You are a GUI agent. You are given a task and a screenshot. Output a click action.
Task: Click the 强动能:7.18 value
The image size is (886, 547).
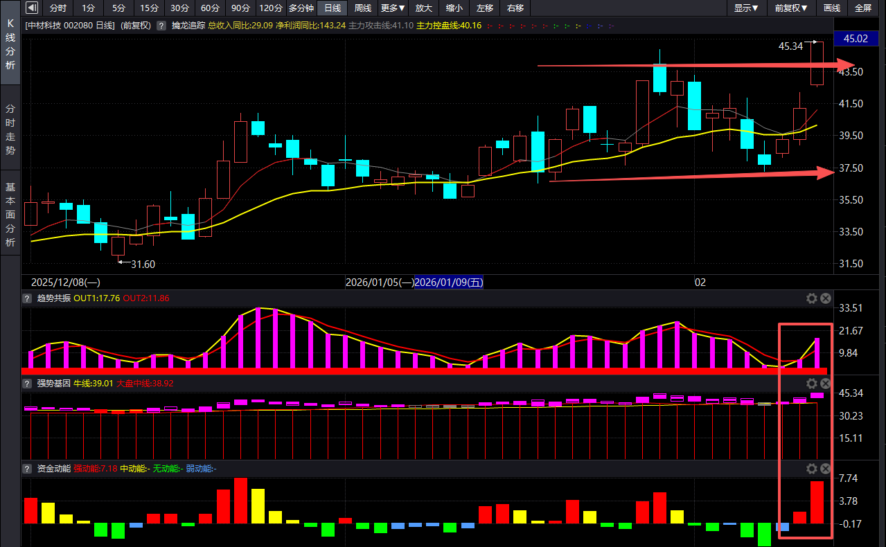[95, 469]
